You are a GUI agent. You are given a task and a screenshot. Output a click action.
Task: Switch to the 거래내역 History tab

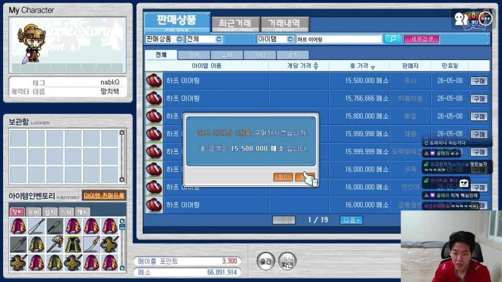pyautogui.click(x=284, y=25)
